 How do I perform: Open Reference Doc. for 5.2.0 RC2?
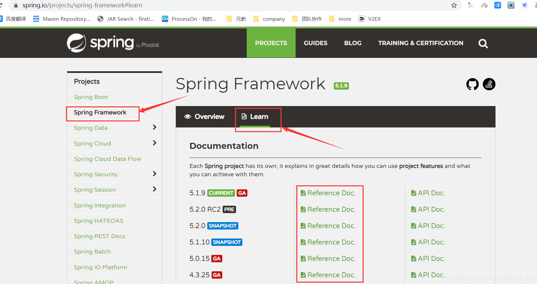coord(328,209)
